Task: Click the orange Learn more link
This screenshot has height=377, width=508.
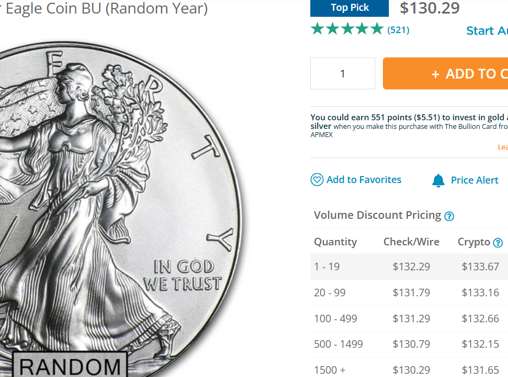Action: [503, 147]
